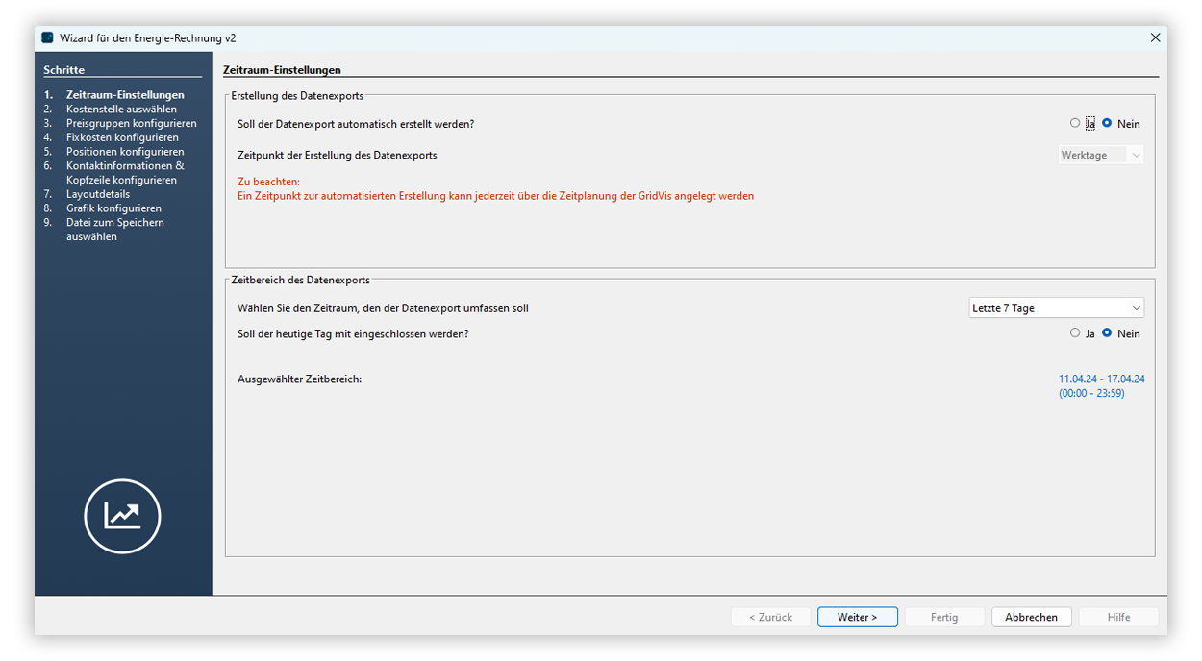Click the "Abbrechen" button

coord(1031,617)
